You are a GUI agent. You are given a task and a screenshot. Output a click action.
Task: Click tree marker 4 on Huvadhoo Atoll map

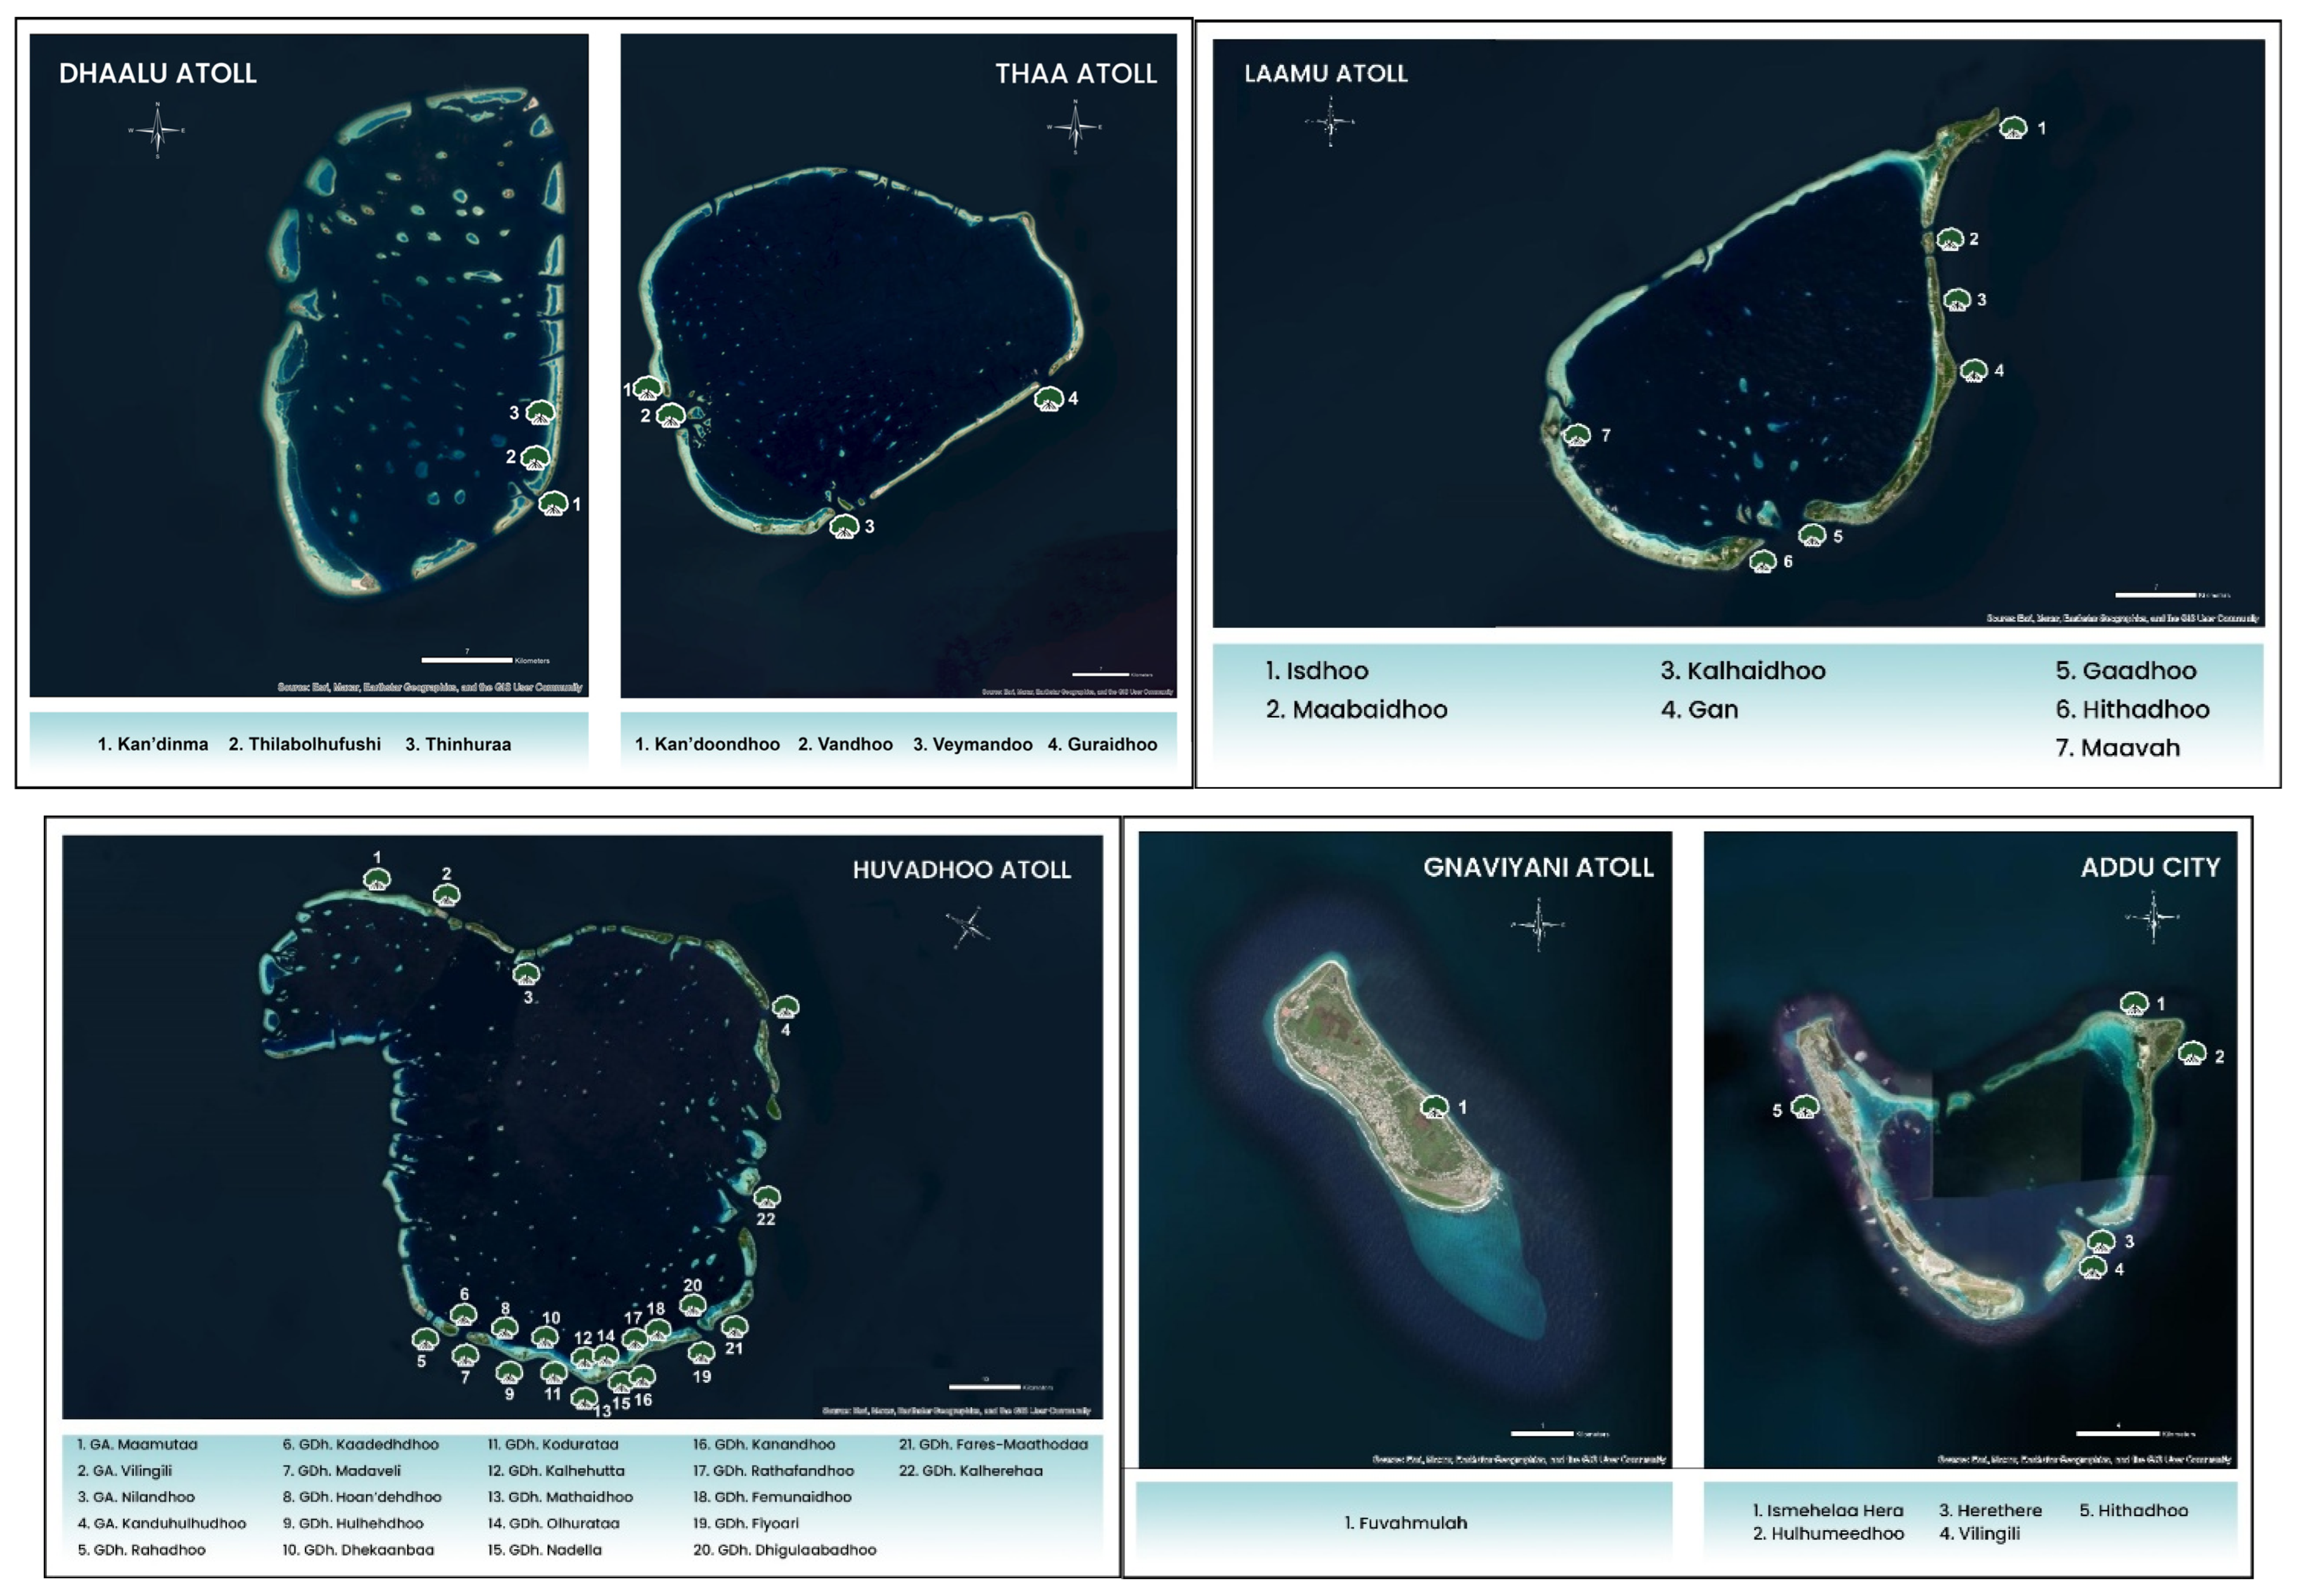(785, 1006)
